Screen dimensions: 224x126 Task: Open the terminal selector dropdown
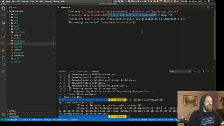click(x=180, y=72)
